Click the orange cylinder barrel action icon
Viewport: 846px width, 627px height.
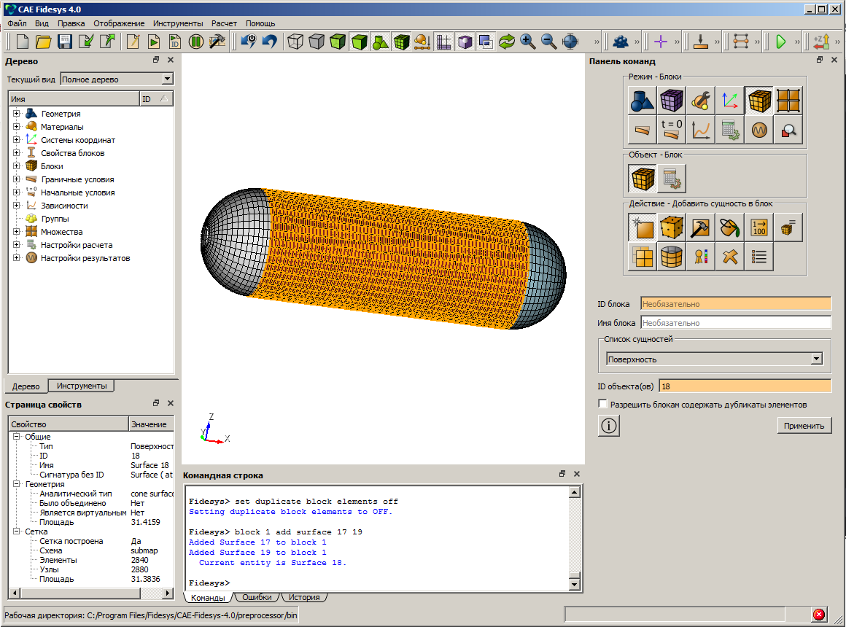(672, 257)
